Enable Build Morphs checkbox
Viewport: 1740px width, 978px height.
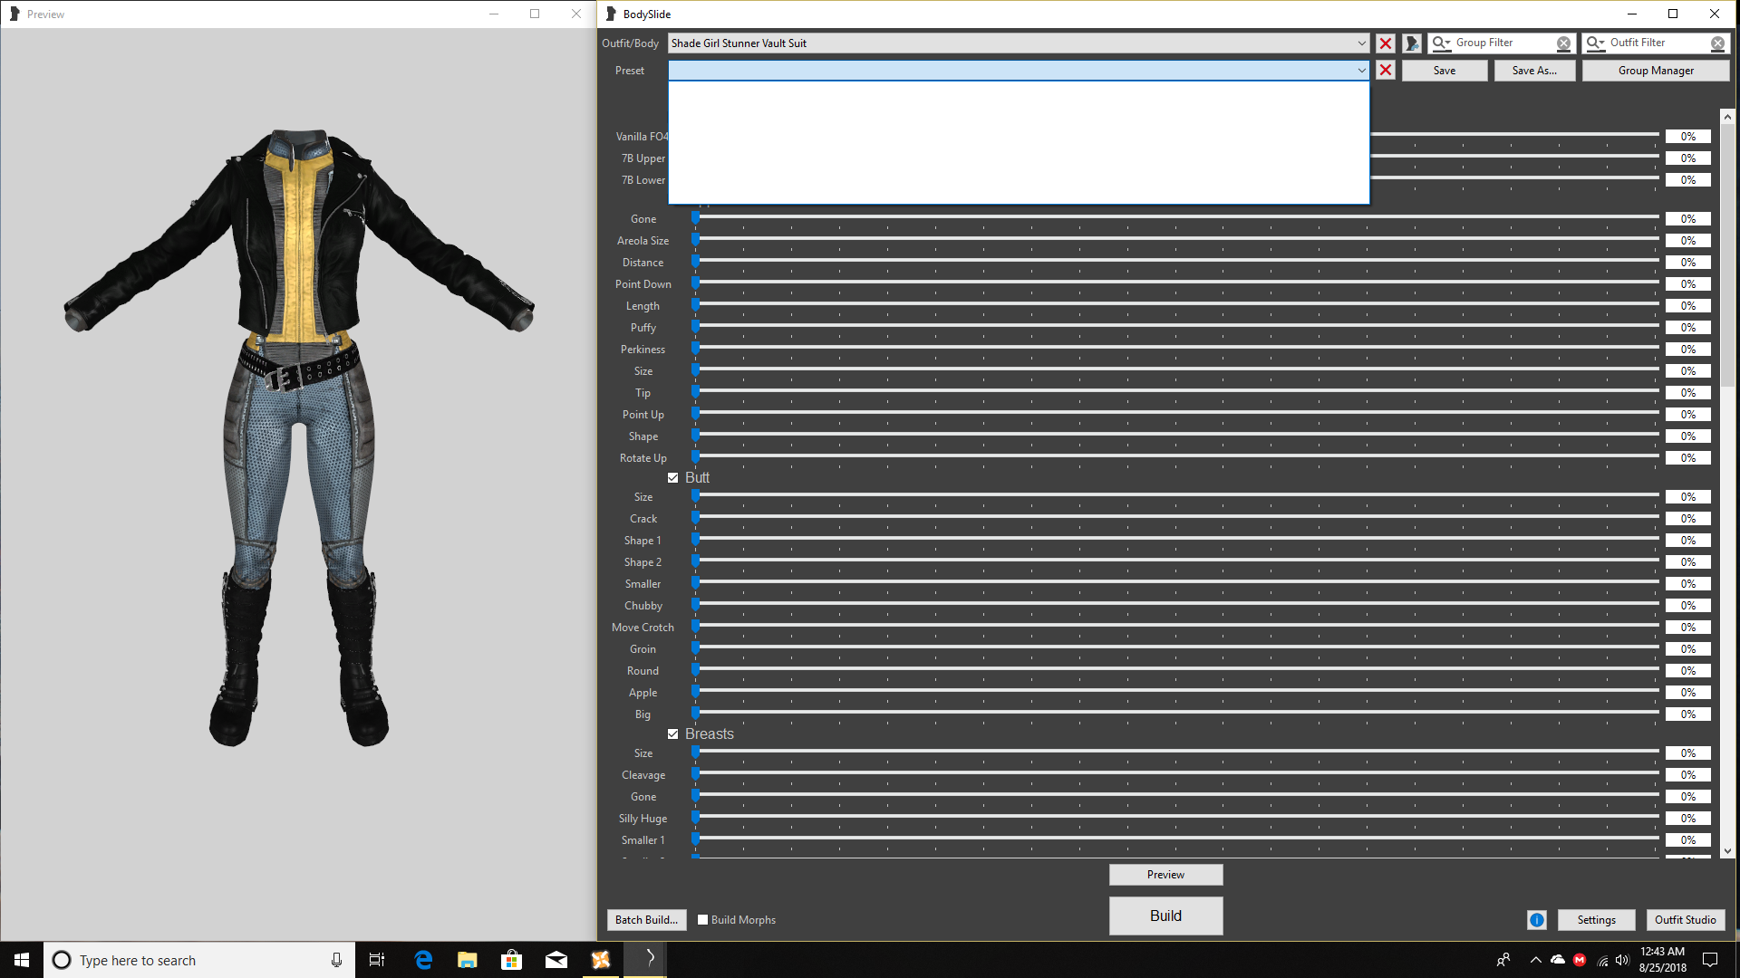pos(701,919)
